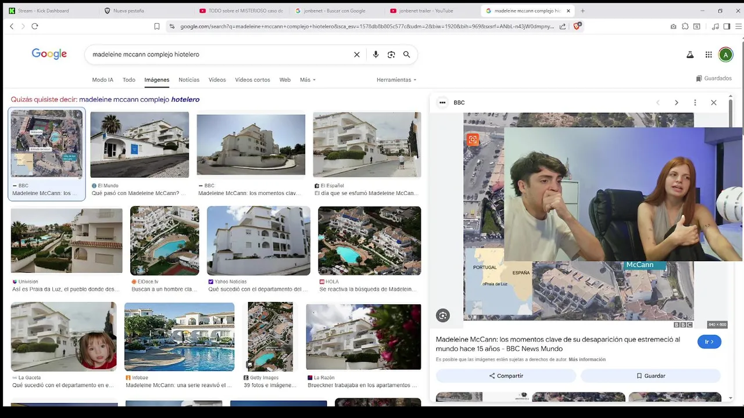This screenshot has width=744, height=418.
Task: Click the page search toolbar icon
Action: coord(697,26)
